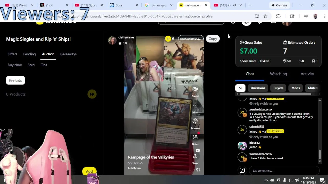
Task: Click the dellywave username above the video
Action: pos(126,37)
